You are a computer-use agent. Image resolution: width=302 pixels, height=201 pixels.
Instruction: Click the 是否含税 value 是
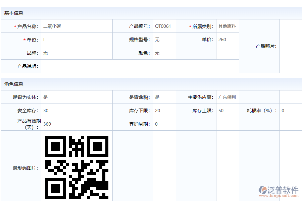point(157,97)
